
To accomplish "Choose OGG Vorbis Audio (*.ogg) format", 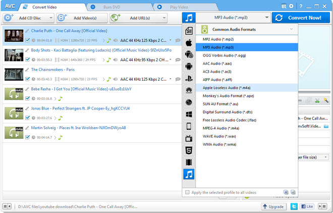I will click(247, 56).
